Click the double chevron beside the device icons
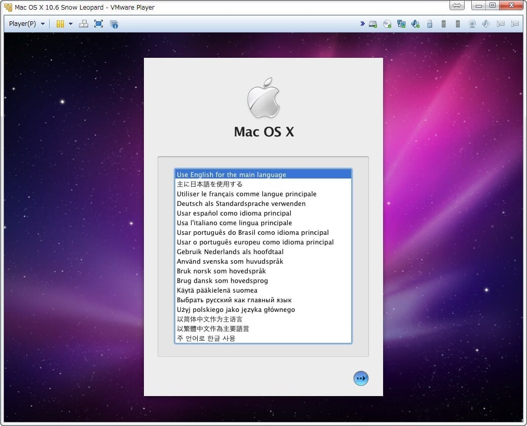527x426 pixels. click(x=362, y=24)
